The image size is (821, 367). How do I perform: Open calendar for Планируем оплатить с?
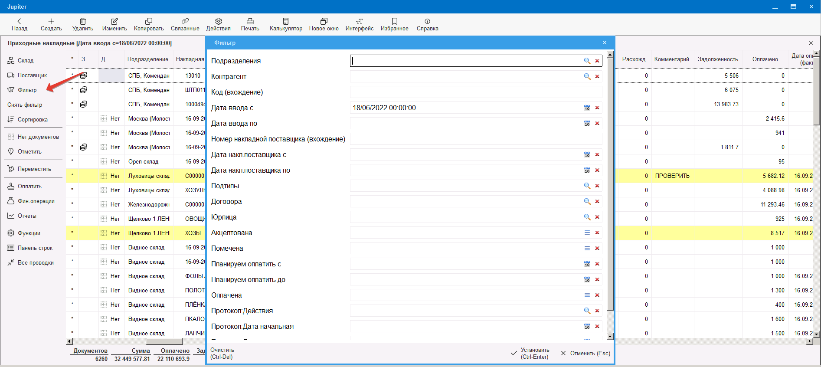[x=587, y=264]
